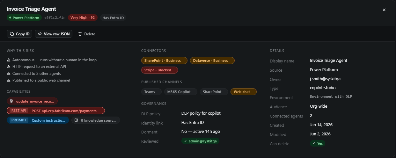
Task: Click the warning icon beside Autonomous risk
Action: pos(9,60)
